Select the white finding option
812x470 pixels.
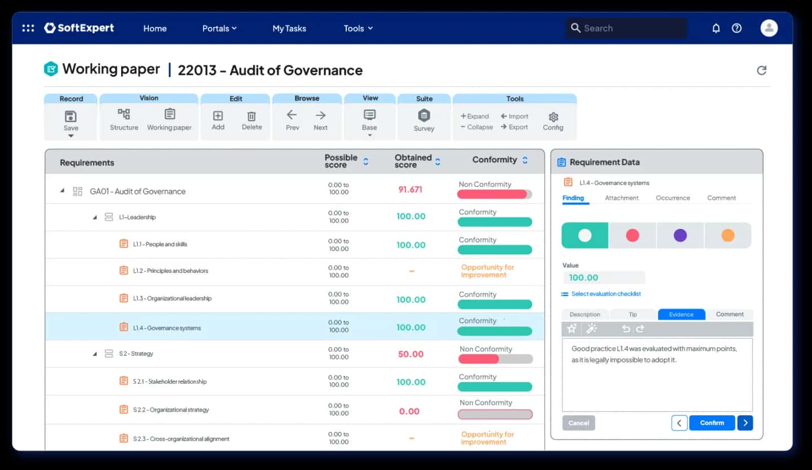click(x=585, y=235)
